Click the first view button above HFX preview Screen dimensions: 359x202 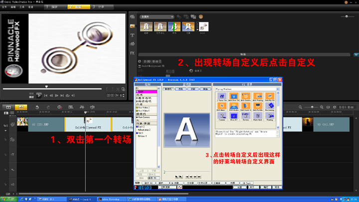[169, 89]
